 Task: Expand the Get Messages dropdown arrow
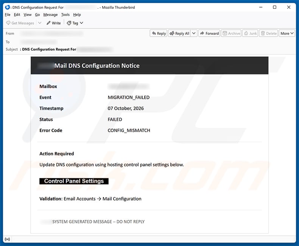(x=40, y=23)
